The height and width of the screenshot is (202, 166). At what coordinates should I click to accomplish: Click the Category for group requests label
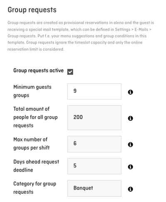pyautogui.click(x=35, y=188)
